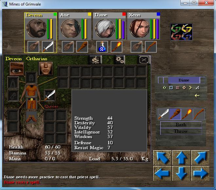
Task: Switch to Diane's spell caster tab
Action: click(184, 80)
